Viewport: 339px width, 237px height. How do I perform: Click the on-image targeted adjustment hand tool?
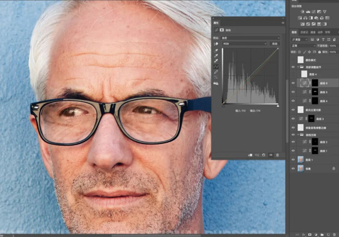click(216, 43)
